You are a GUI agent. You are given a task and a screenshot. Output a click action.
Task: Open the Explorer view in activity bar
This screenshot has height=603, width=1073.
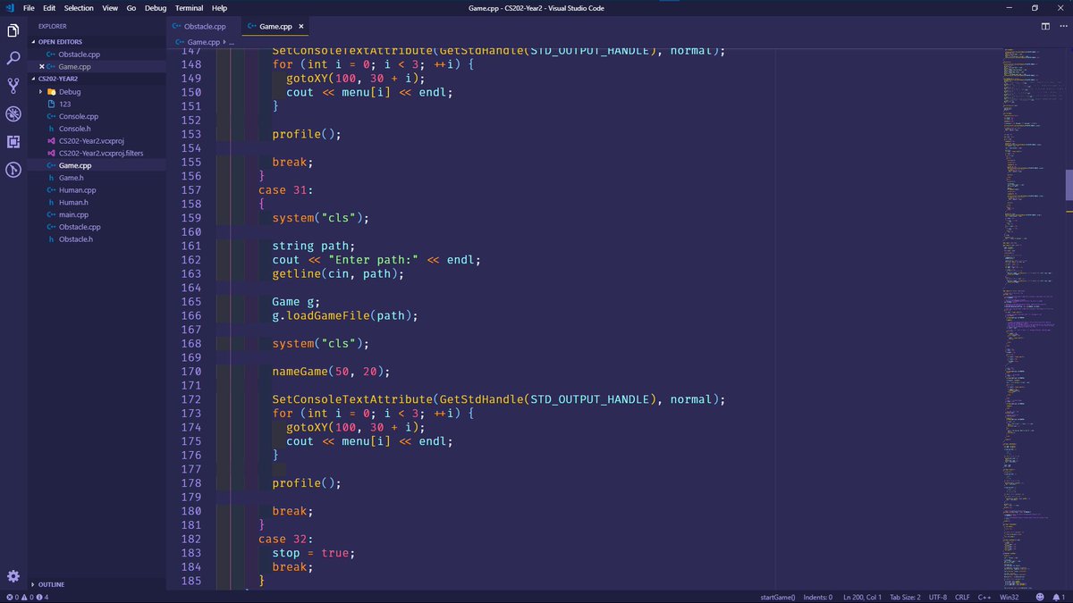click(x=13, y=30)
